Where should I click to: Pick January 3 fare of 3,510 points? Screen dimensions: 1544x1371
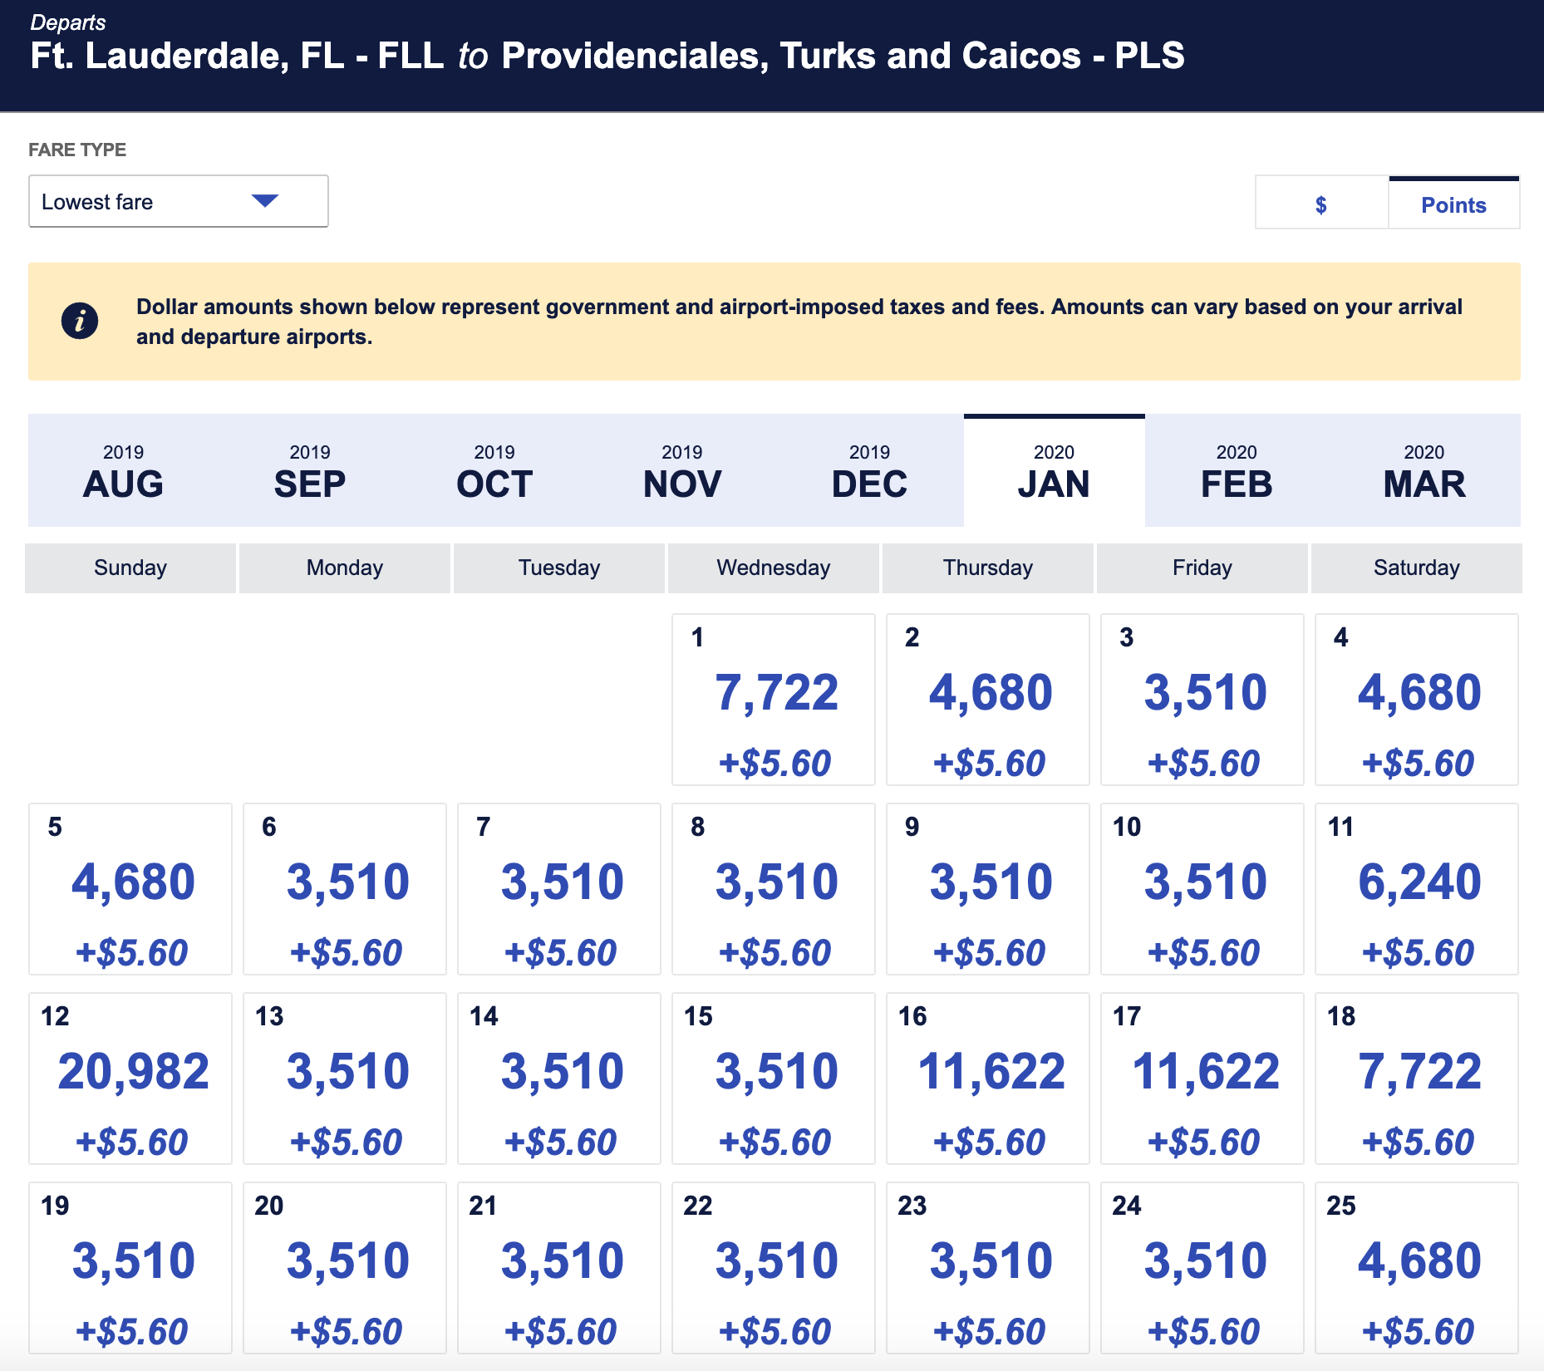coord(1202,700)
